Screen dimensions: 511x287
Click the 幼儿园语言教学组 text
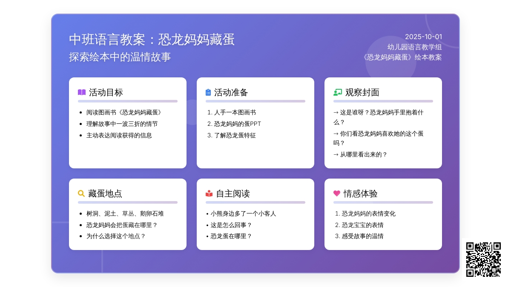click(414, 47)
